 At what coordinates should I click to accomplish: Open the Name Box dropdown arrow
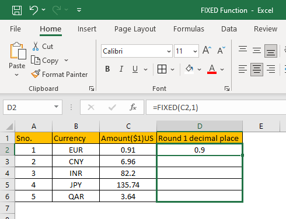pyautogui.click(x=56, y=107)
